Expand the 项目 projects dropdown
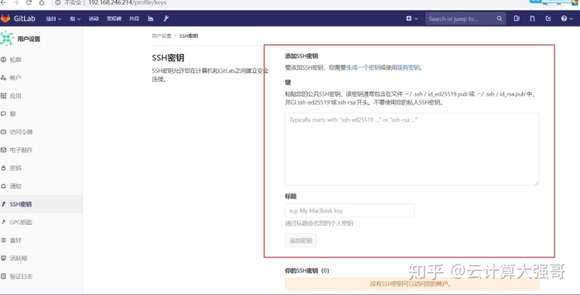 pos(54,18)
